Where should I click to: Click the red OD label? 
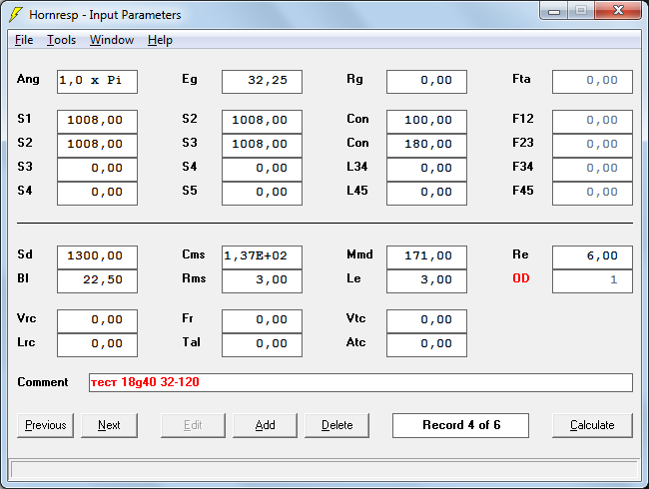(x=520, y=278)
